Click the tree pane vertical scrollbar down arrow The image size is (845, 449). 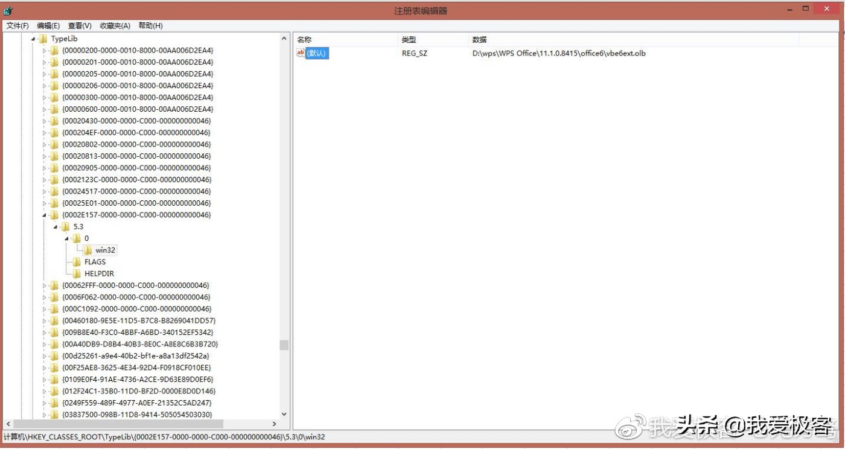(284, 414)
